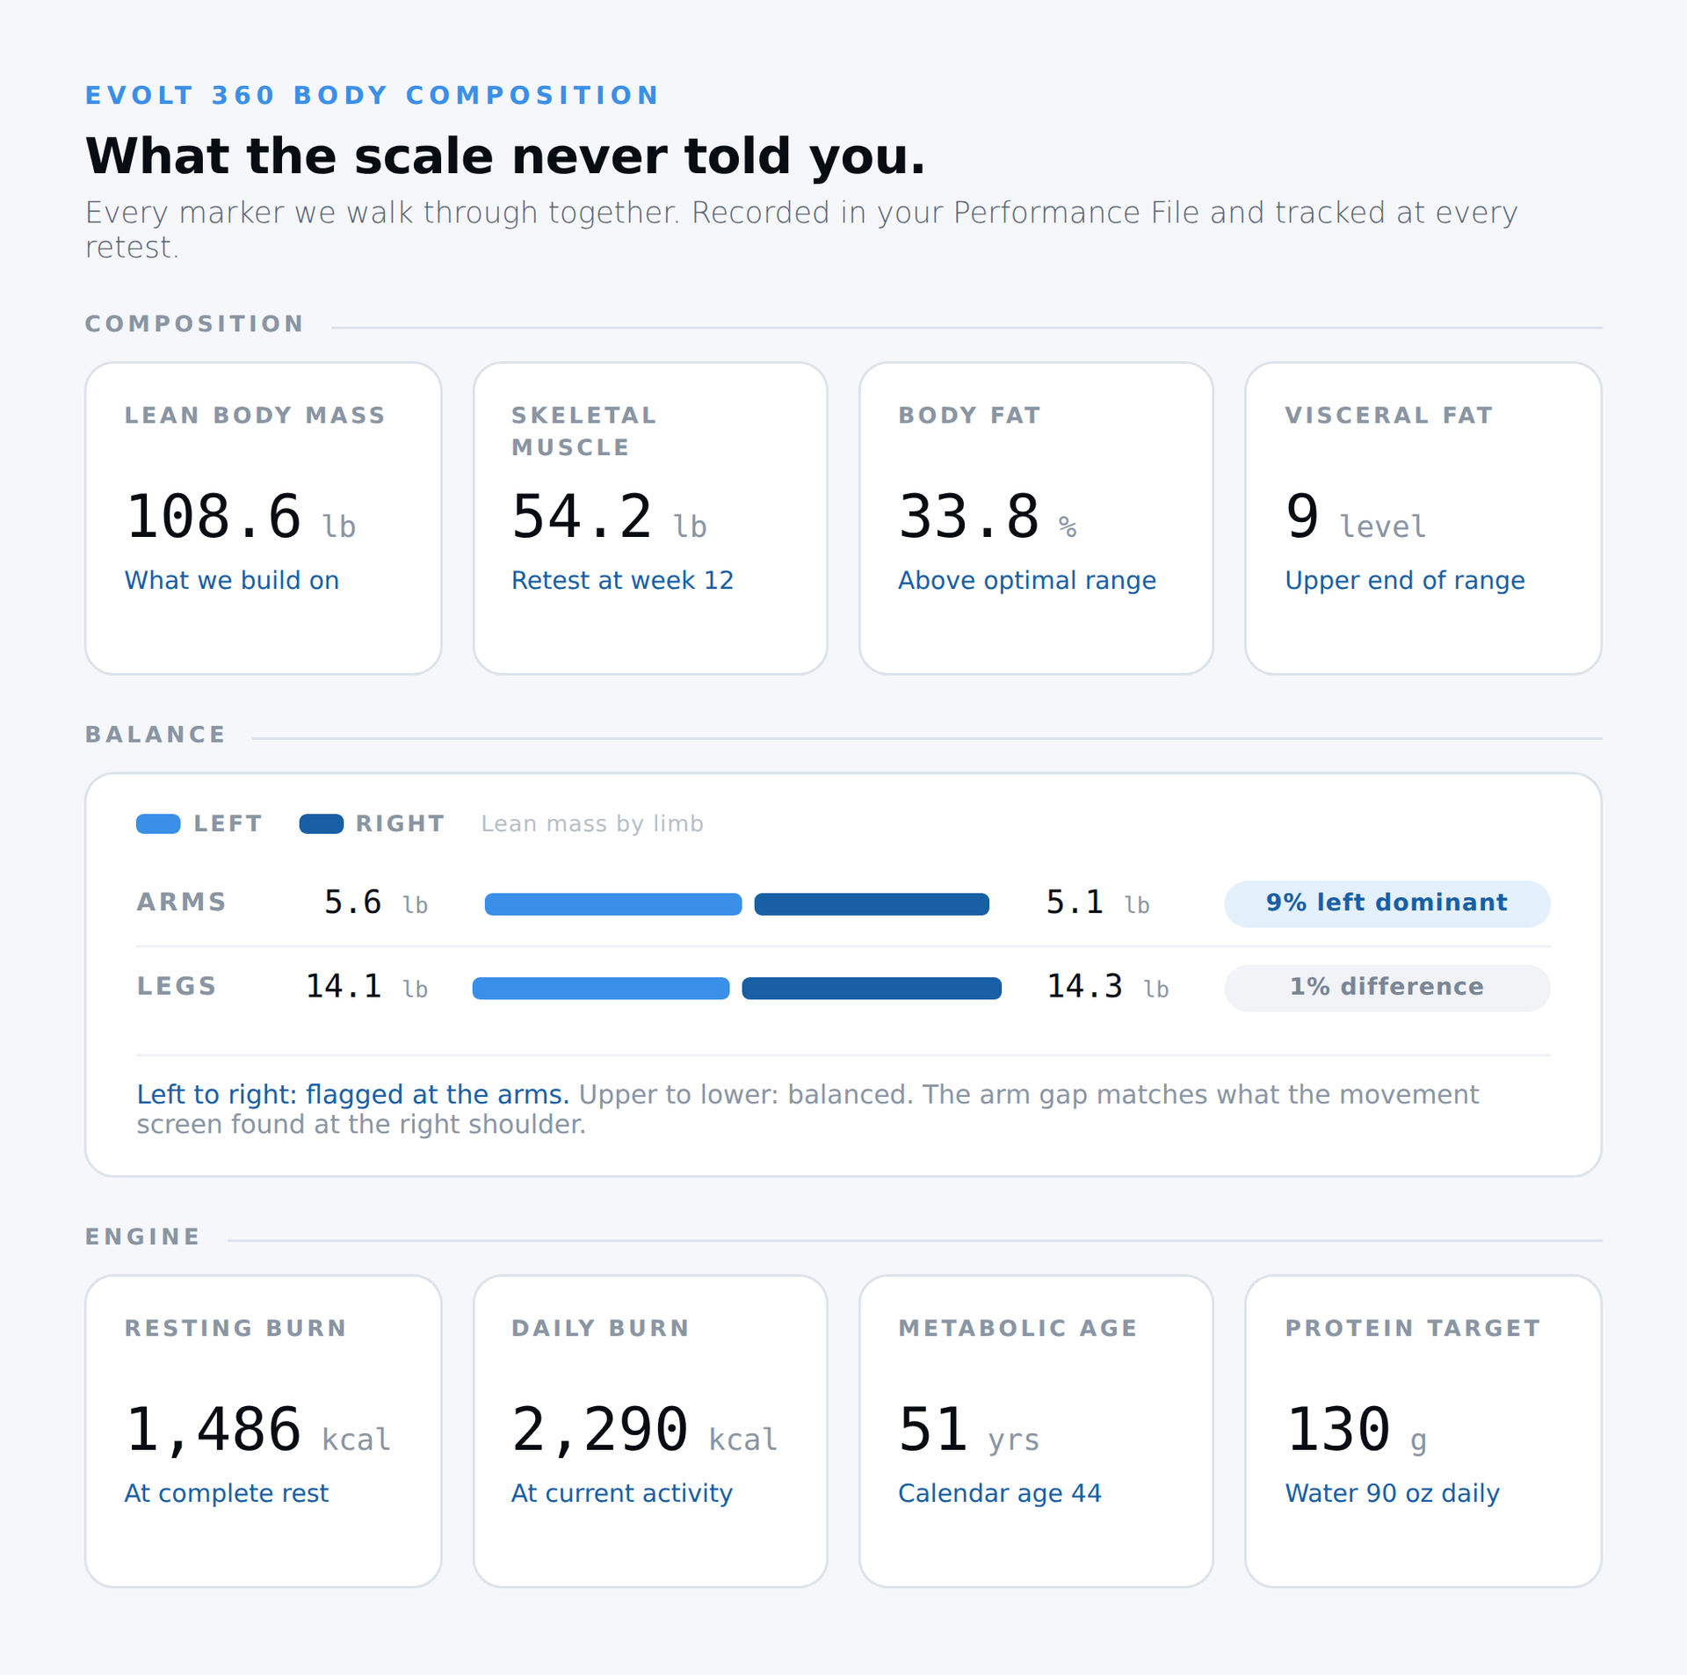
Task: Click the '1% difference' badge
Action: (x=1387, y=988)
